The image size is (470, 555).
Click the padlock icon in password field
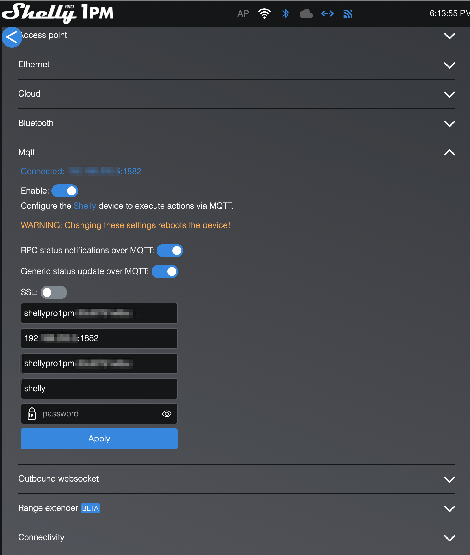click(x=32, y=414)
